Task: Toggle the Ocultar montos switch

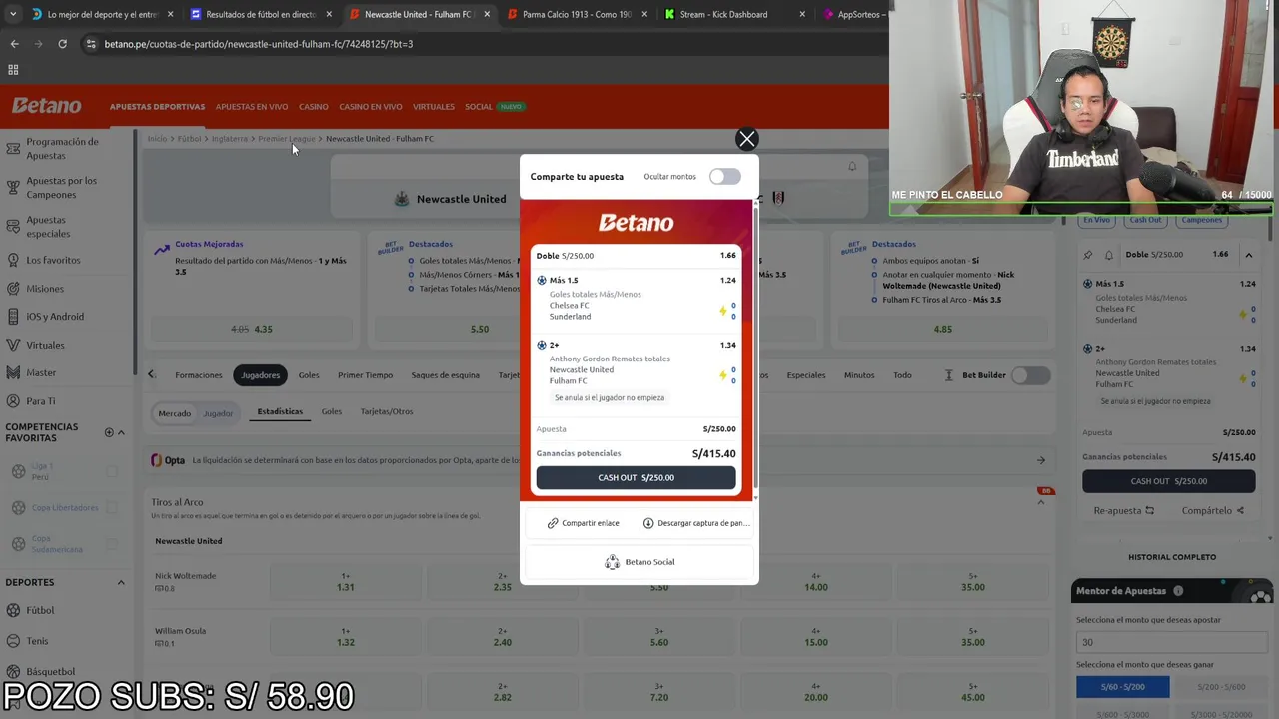Action: point(725,177)
